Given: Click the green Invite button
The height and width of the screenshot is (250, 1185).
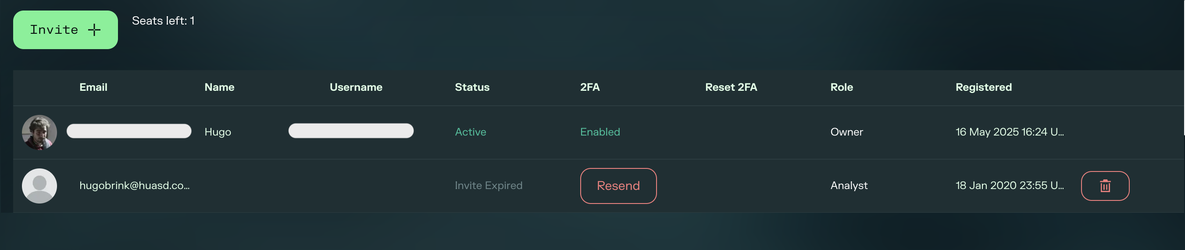Looking at the screenshot, I should (x=65, y=30).
